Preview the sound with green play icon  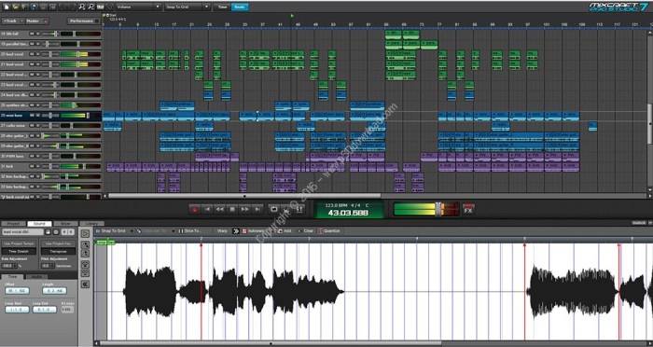point(85,234)
